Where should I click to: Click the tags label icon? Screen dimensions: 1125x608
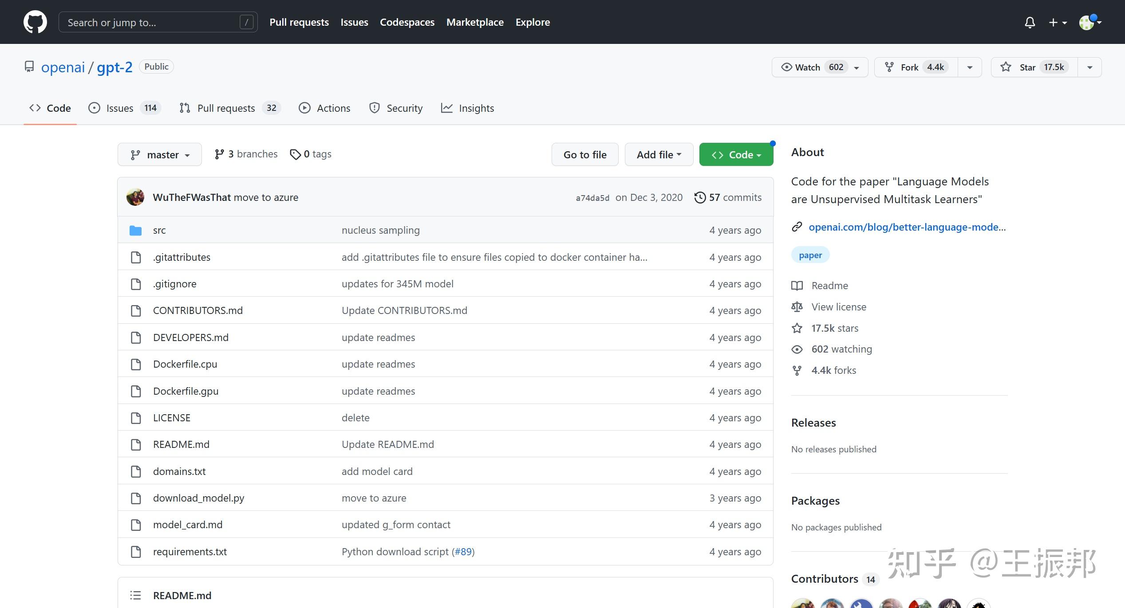tap(295, 154)
